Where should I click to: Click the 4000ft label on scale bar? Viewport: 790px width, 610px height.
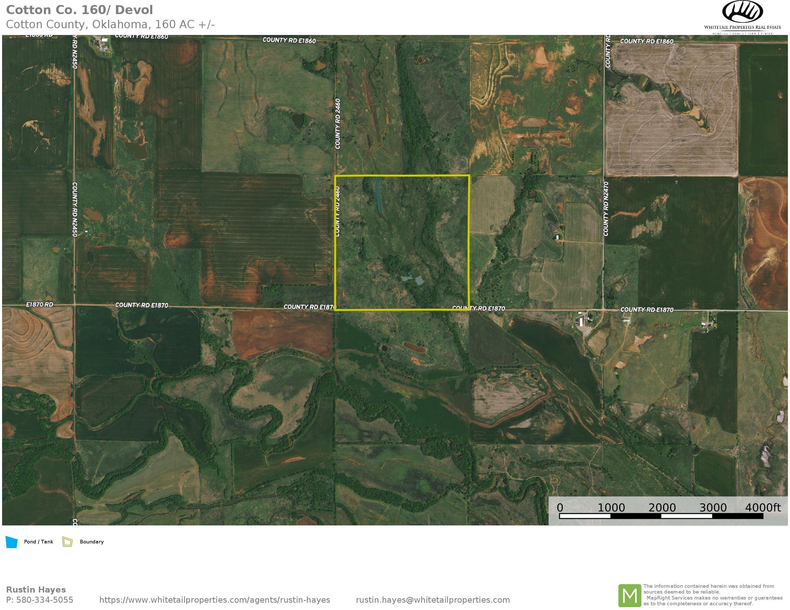[x=763, y=508]
